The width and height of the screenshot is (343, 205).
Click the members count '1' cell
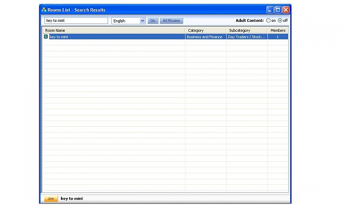(278, 37)
